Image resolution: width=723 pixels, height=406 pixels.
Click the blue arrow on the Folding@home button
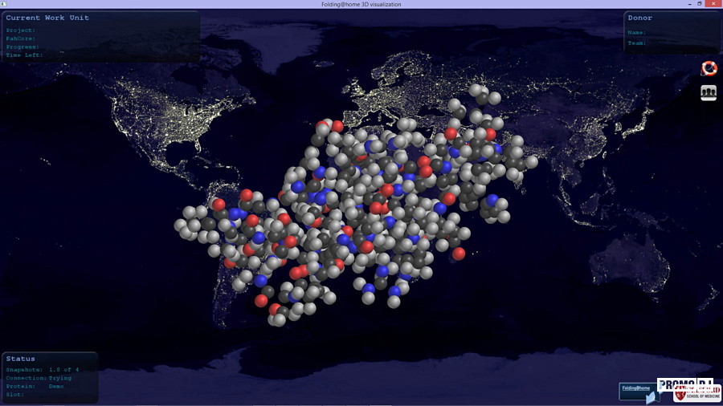(652, 397)
